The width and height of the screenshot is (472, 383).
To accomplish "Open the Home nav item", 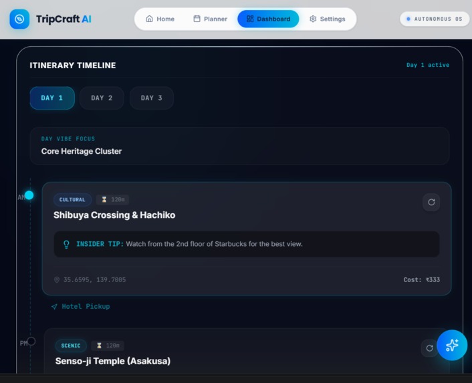I will click(x=160, y=19).
